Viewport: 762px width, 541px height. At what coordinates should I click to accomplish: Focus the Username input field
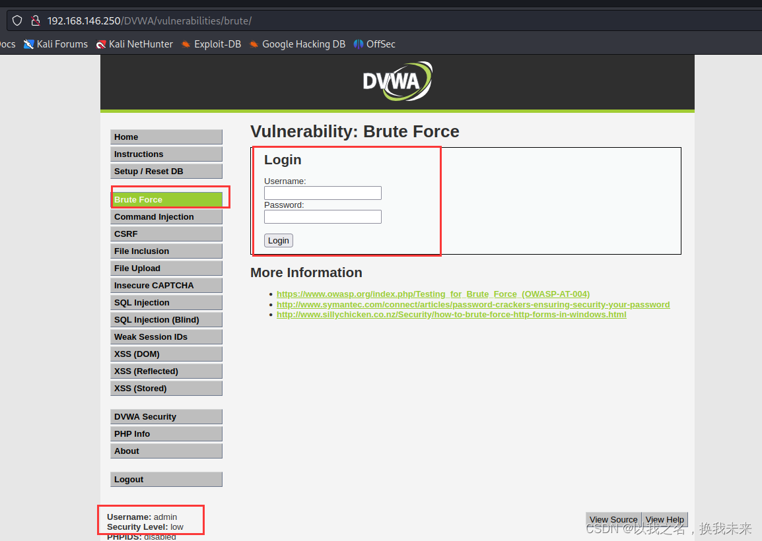[323, 193]
